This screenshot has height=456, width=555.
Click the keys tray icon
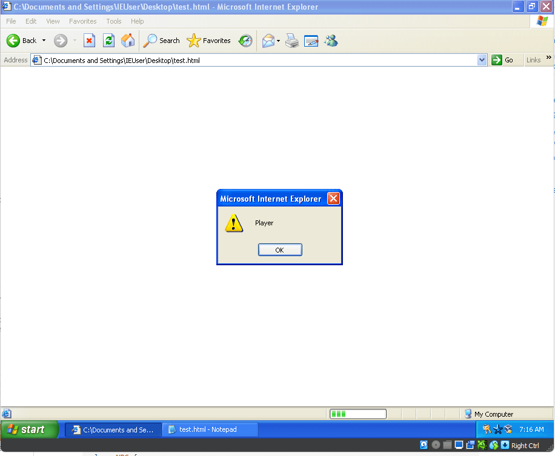(487, 429)
